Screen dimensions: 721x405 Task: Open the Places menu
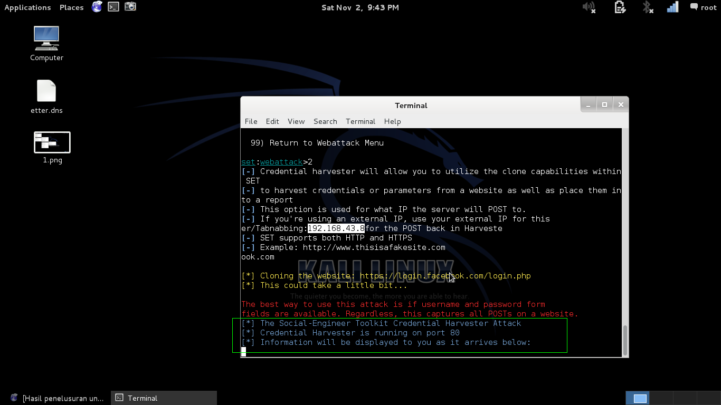[72, 7]
